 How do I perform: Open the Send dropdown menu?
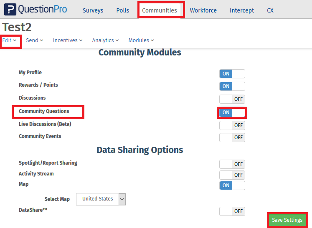click(34, 40)
